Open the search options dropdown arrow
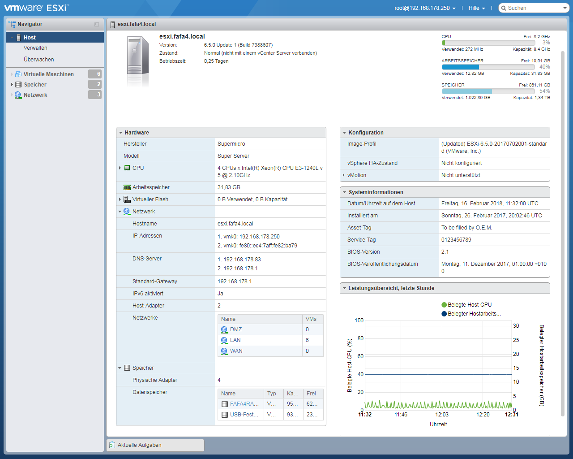The width and height of the screenshot is (573, 459). (x=565, y=8)
